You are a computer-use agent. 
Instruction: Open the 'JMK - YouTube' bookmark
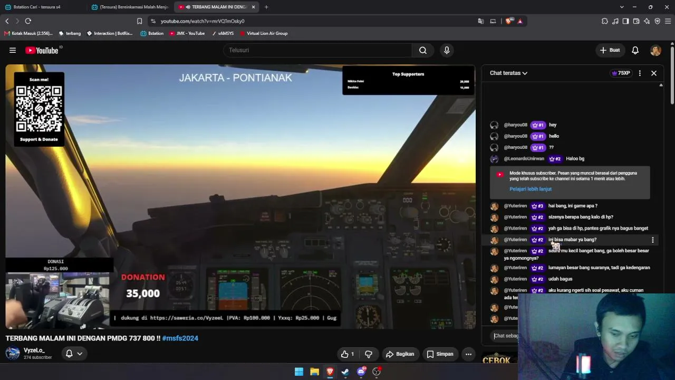tap(187, 33)
